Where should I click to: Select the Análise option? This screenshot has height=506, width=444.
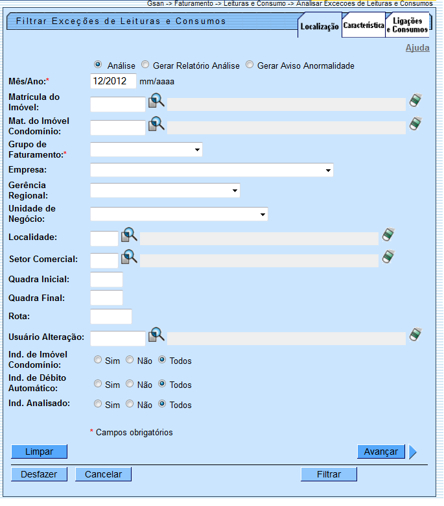[98, 64]
